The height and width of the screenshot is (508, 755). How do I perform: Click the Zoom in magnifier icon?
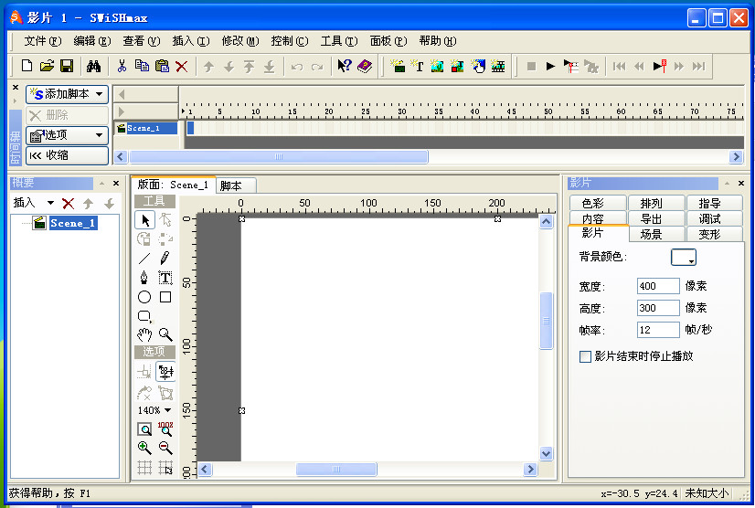point(144,448)
